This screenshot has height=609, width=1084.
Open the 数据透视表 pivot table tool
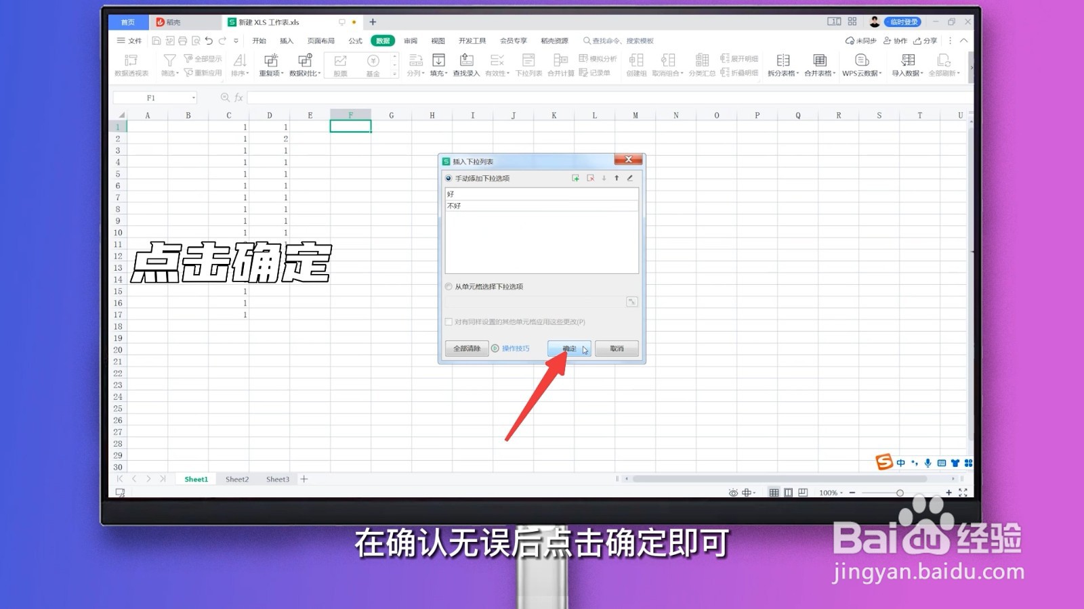(131, 65)
